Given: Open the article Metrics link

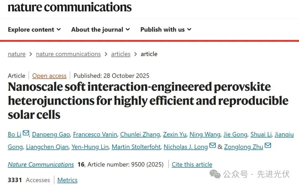Looking at the screenshot, I should (67, 180).
